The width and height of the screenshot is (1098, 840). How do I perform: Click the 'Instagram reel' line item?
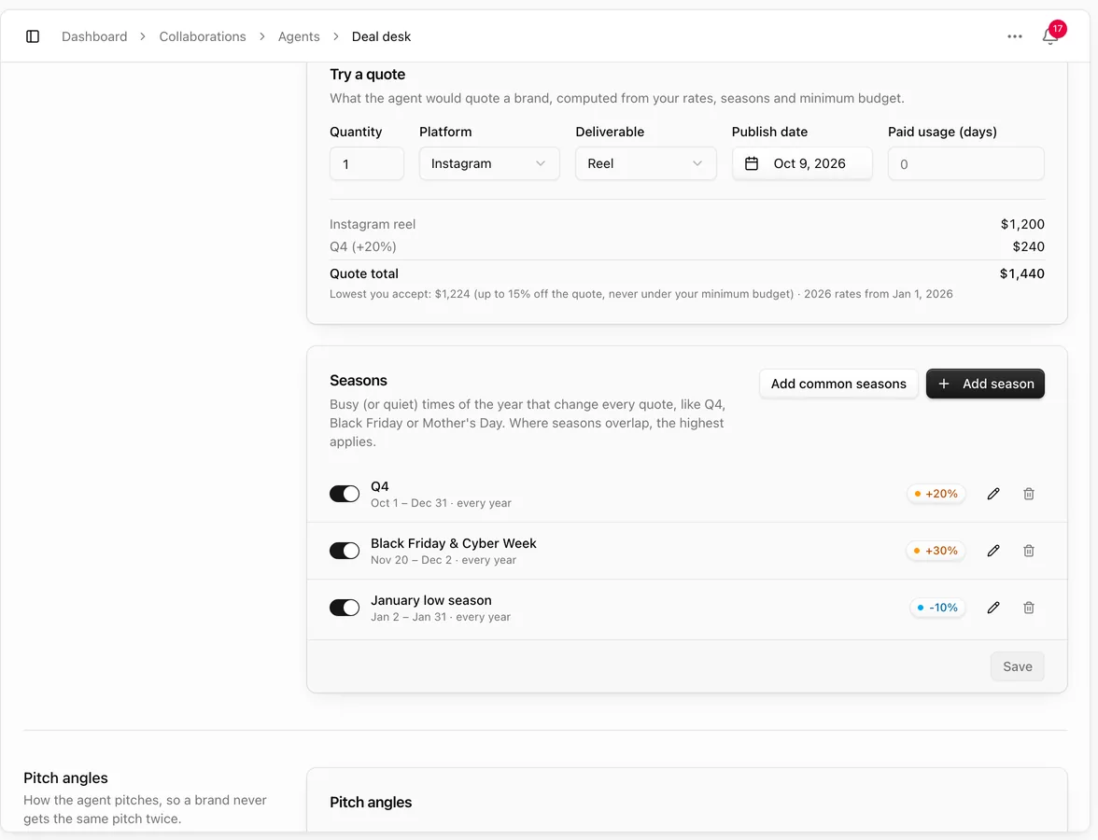click(373, 224)
